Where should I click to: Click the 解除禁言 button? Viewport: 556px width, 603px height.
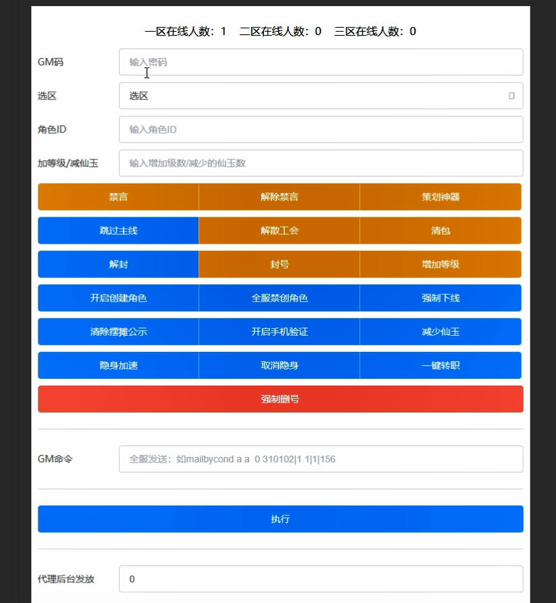(279, 197)
